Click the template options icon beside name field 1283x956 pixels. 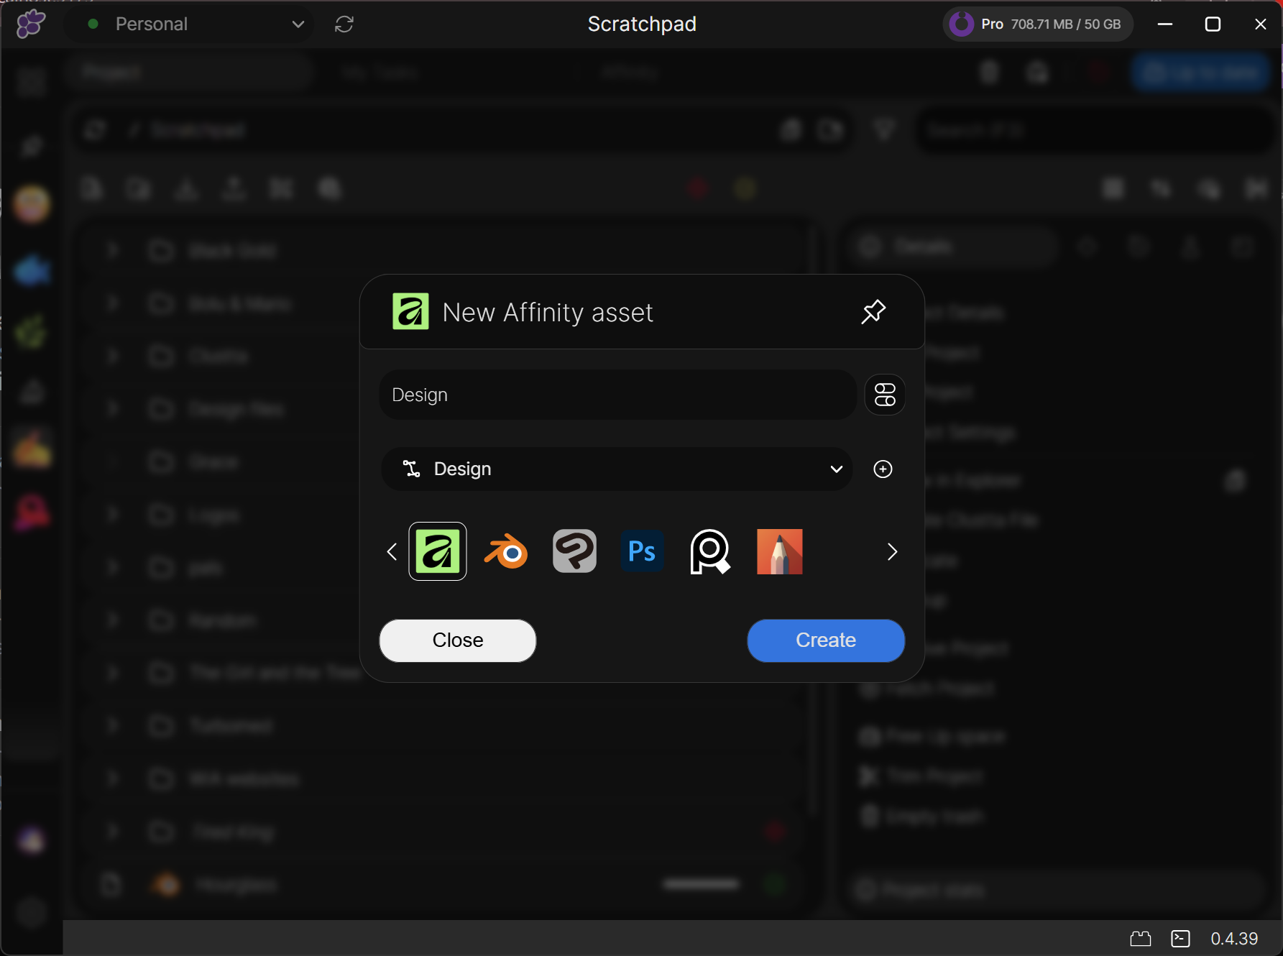(885, 395)
